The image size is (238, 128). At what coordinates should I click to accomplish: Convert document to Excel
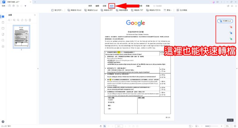click(91, 10)
